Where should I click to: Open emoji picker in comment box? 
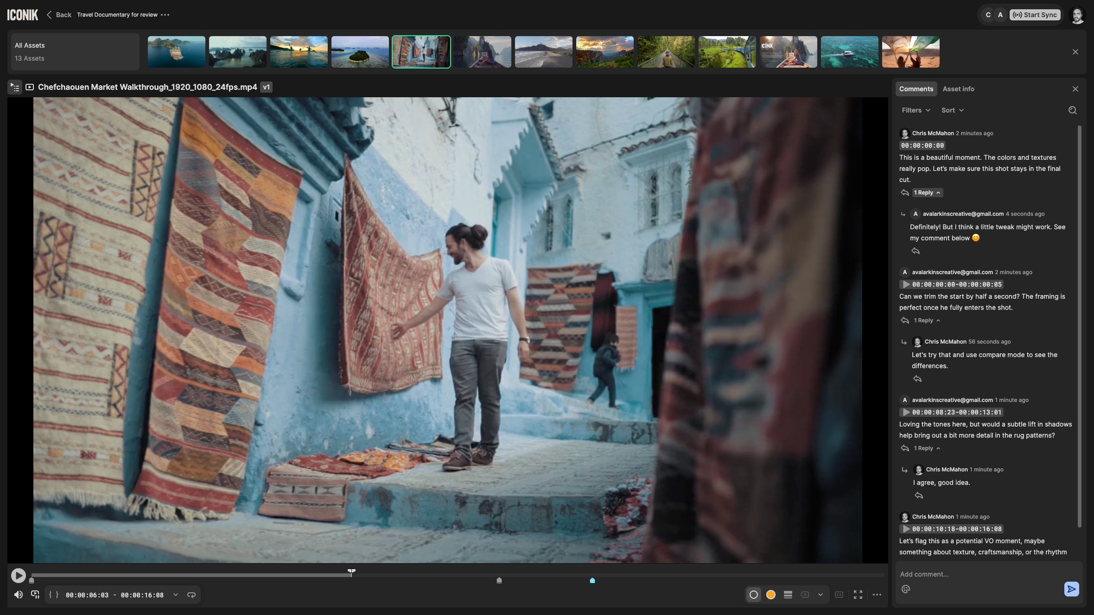906,589
